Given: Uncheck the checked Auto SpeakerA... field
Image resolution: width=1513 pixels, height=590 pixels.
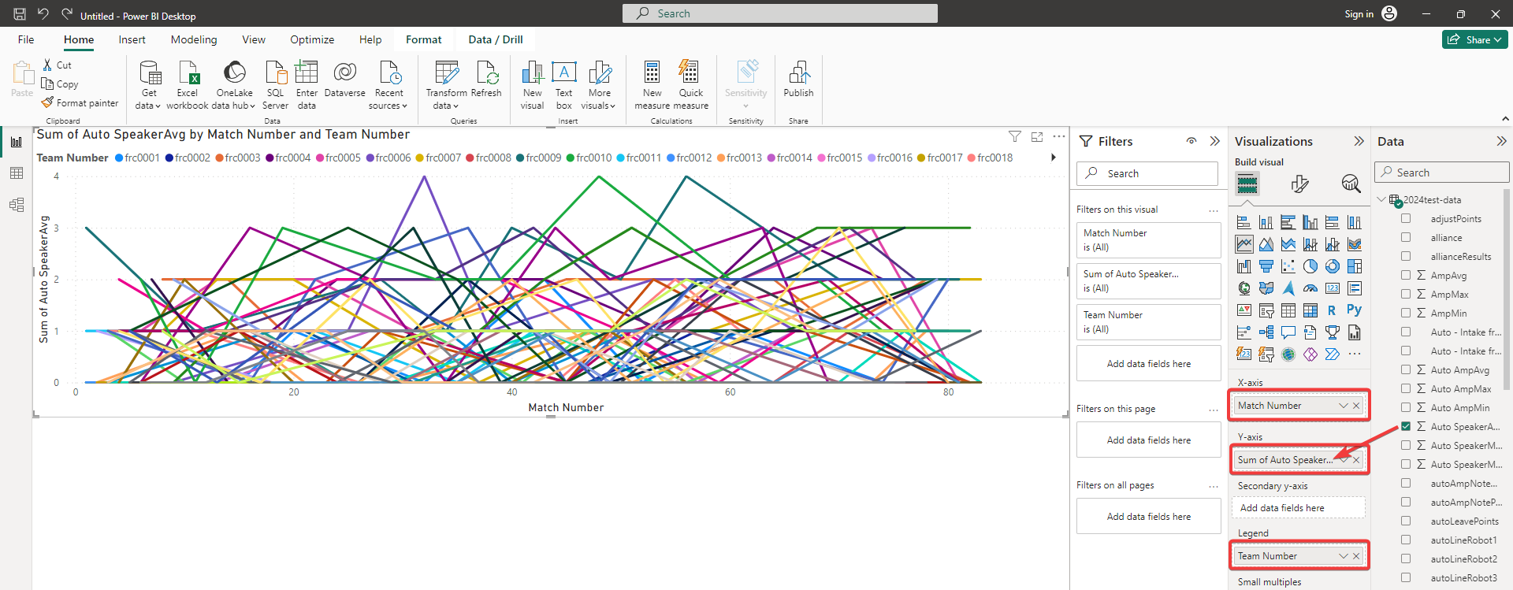Looking at the screenshot, I should 1406,426.
